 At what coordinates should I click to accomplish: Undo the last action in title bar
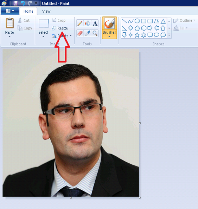pyautogui.click(x=23, y=3)
